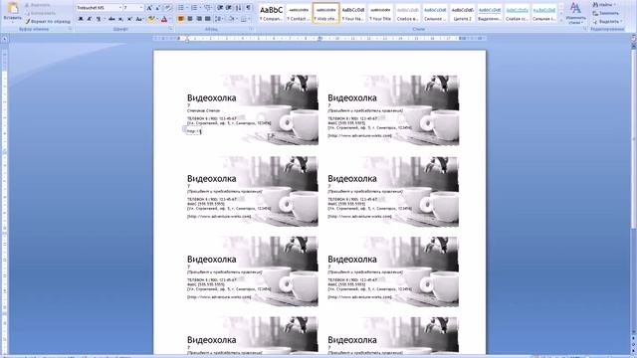
Task: Click the tab stop selector beside the ruler
Action: pyautogui.click(x=4, y=39)
